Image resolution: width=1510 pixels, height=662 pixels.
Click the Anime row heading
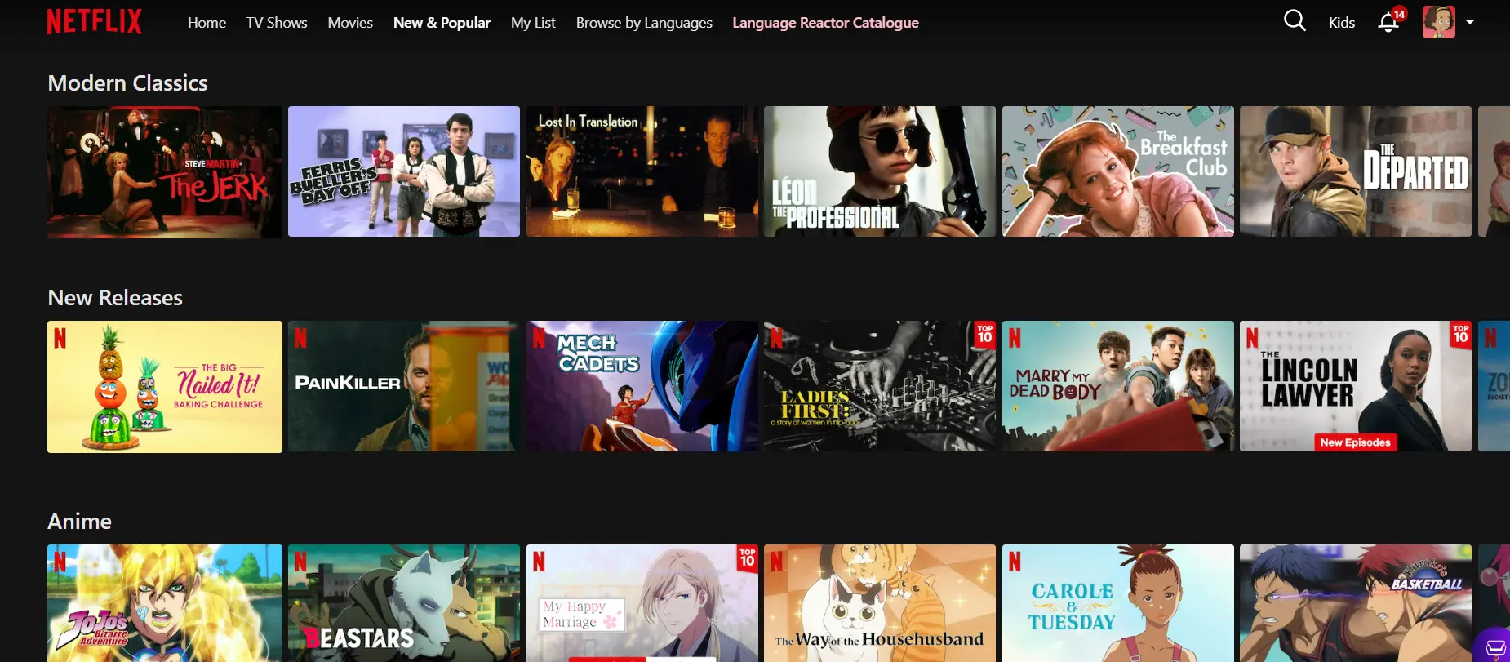click(79, 522)
